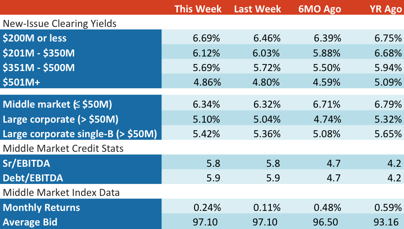
Task: Click the '$201M - $350M' row label
Action: click(x=39, y=53)
